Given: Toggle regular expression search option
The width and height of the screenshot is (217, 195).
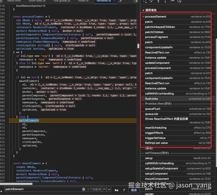Looking at the screenshot, I should pyautogui.click(x=124, y=190).
